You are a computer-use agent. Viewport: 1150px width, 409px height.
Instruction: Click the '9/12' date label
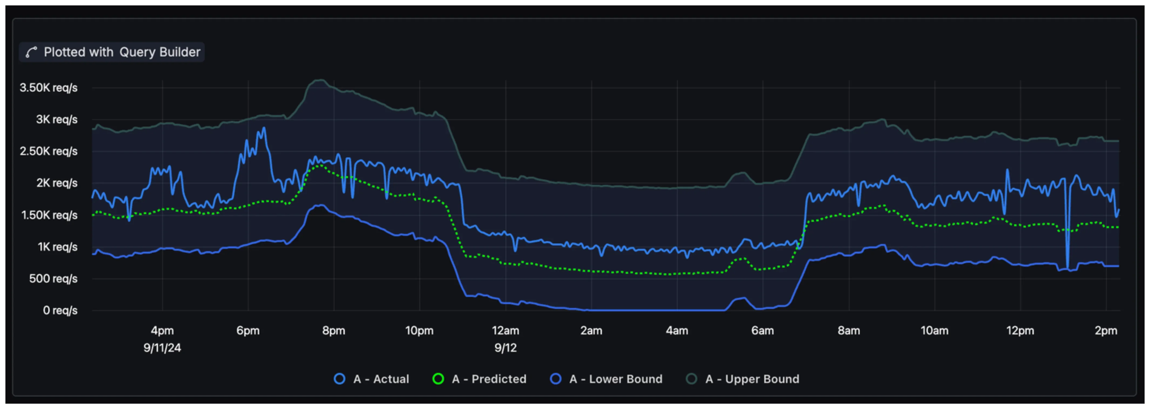[x=505, y=347]
